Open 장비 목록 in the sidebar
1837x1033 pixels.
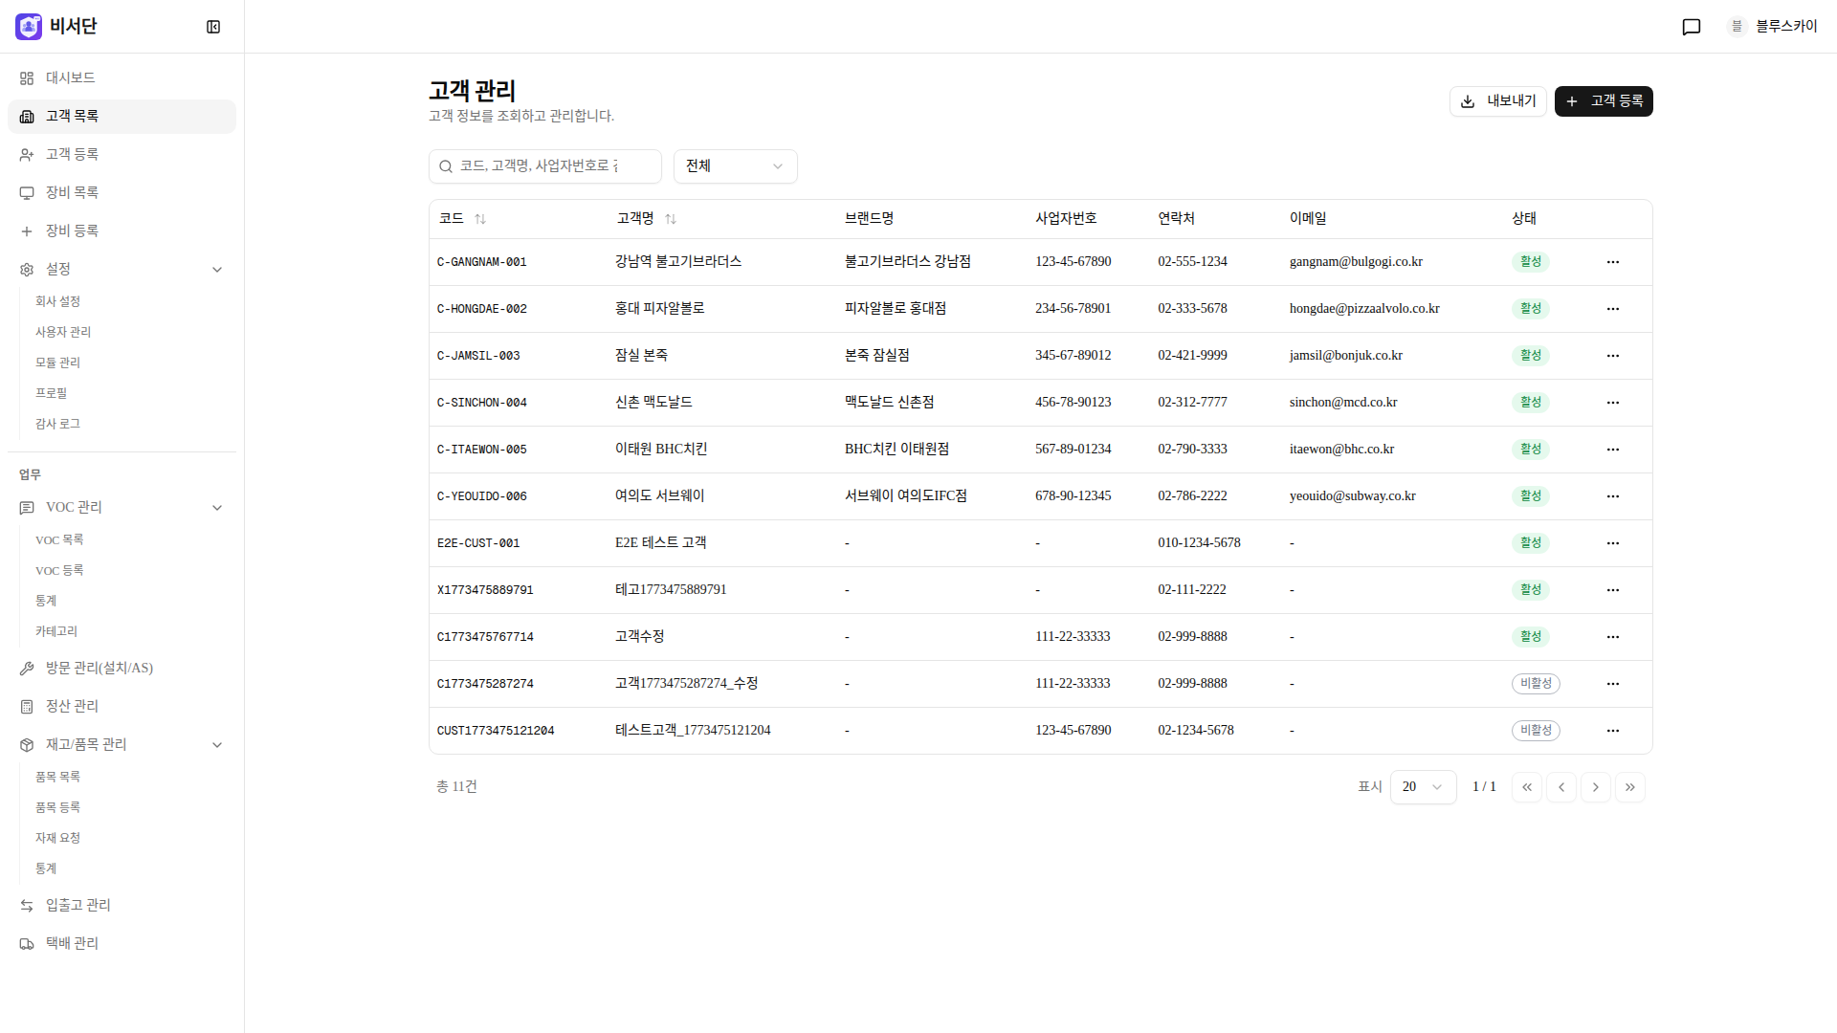[122, 193]
